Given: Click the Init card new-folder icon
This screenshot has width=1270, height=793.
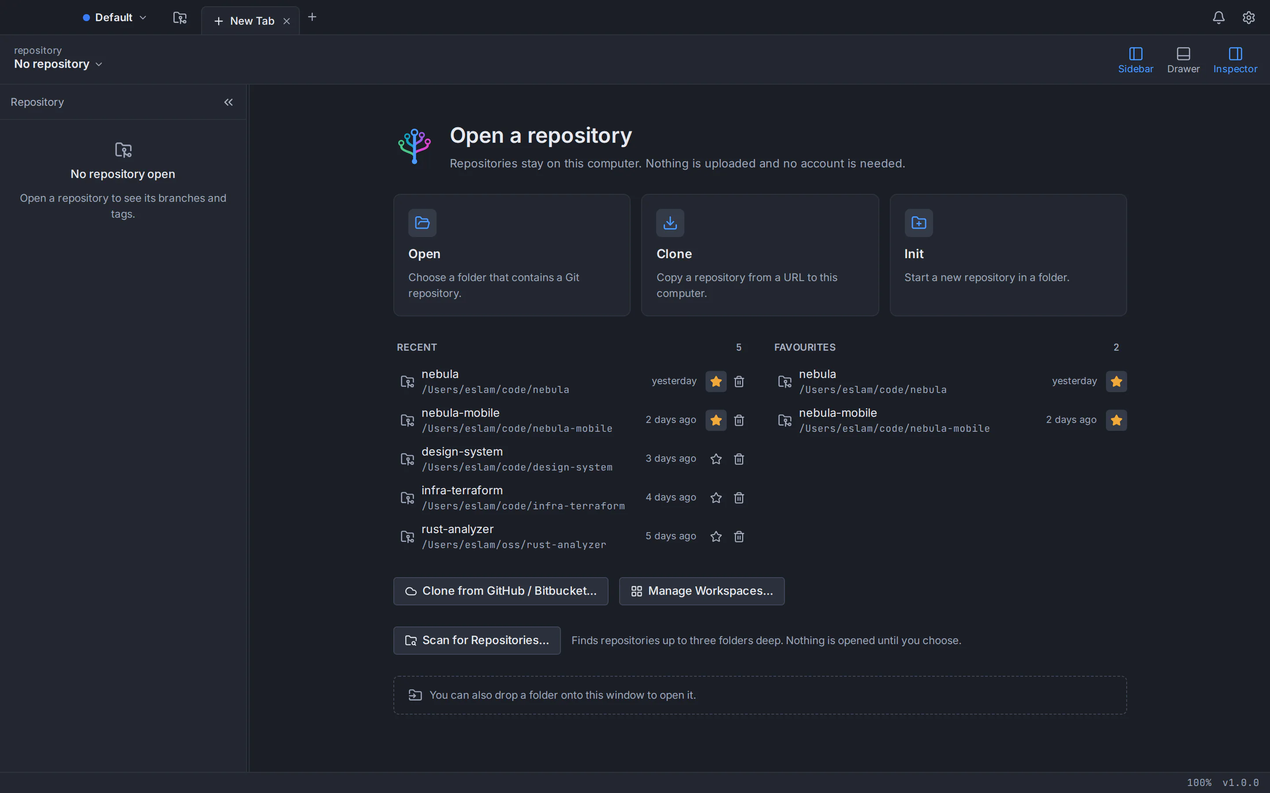Looking at the screenshot, I should 919,223.
